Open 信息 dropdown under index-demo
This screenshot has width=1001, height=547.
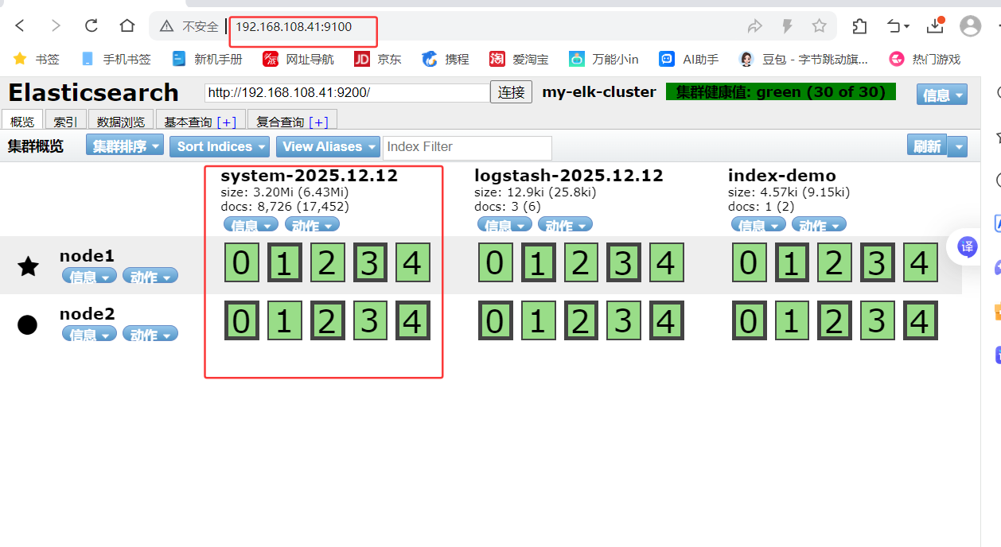pyautogui.click(x=758, y=225)
